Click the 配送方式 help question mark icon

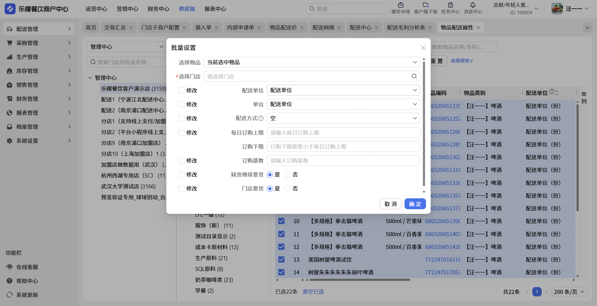[x=261, y=118]
